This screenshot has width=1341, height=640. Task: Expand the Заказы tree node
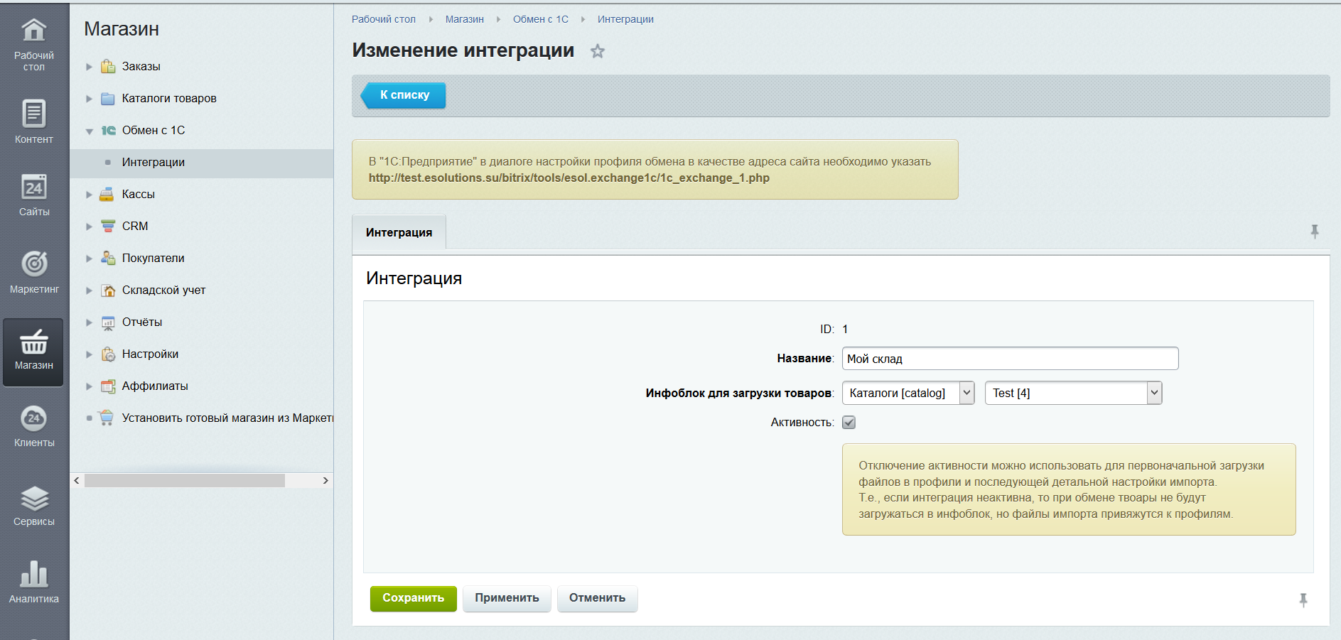(x=90, y=67)
